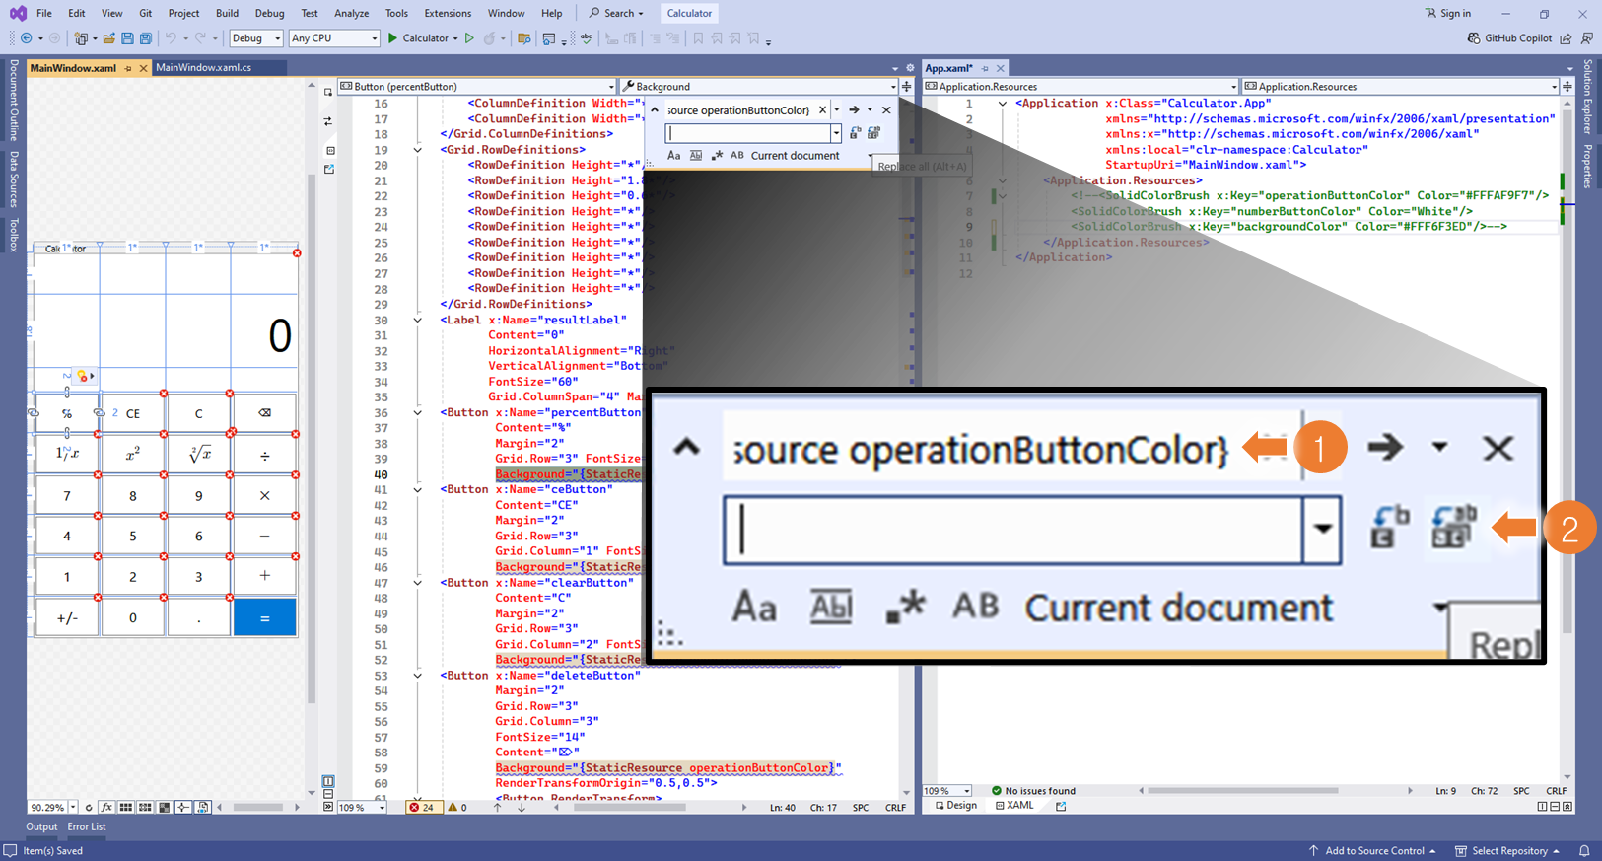Toggle the fx effects button in the designer
Screen dimensions: 1602x861
[106, 807]
